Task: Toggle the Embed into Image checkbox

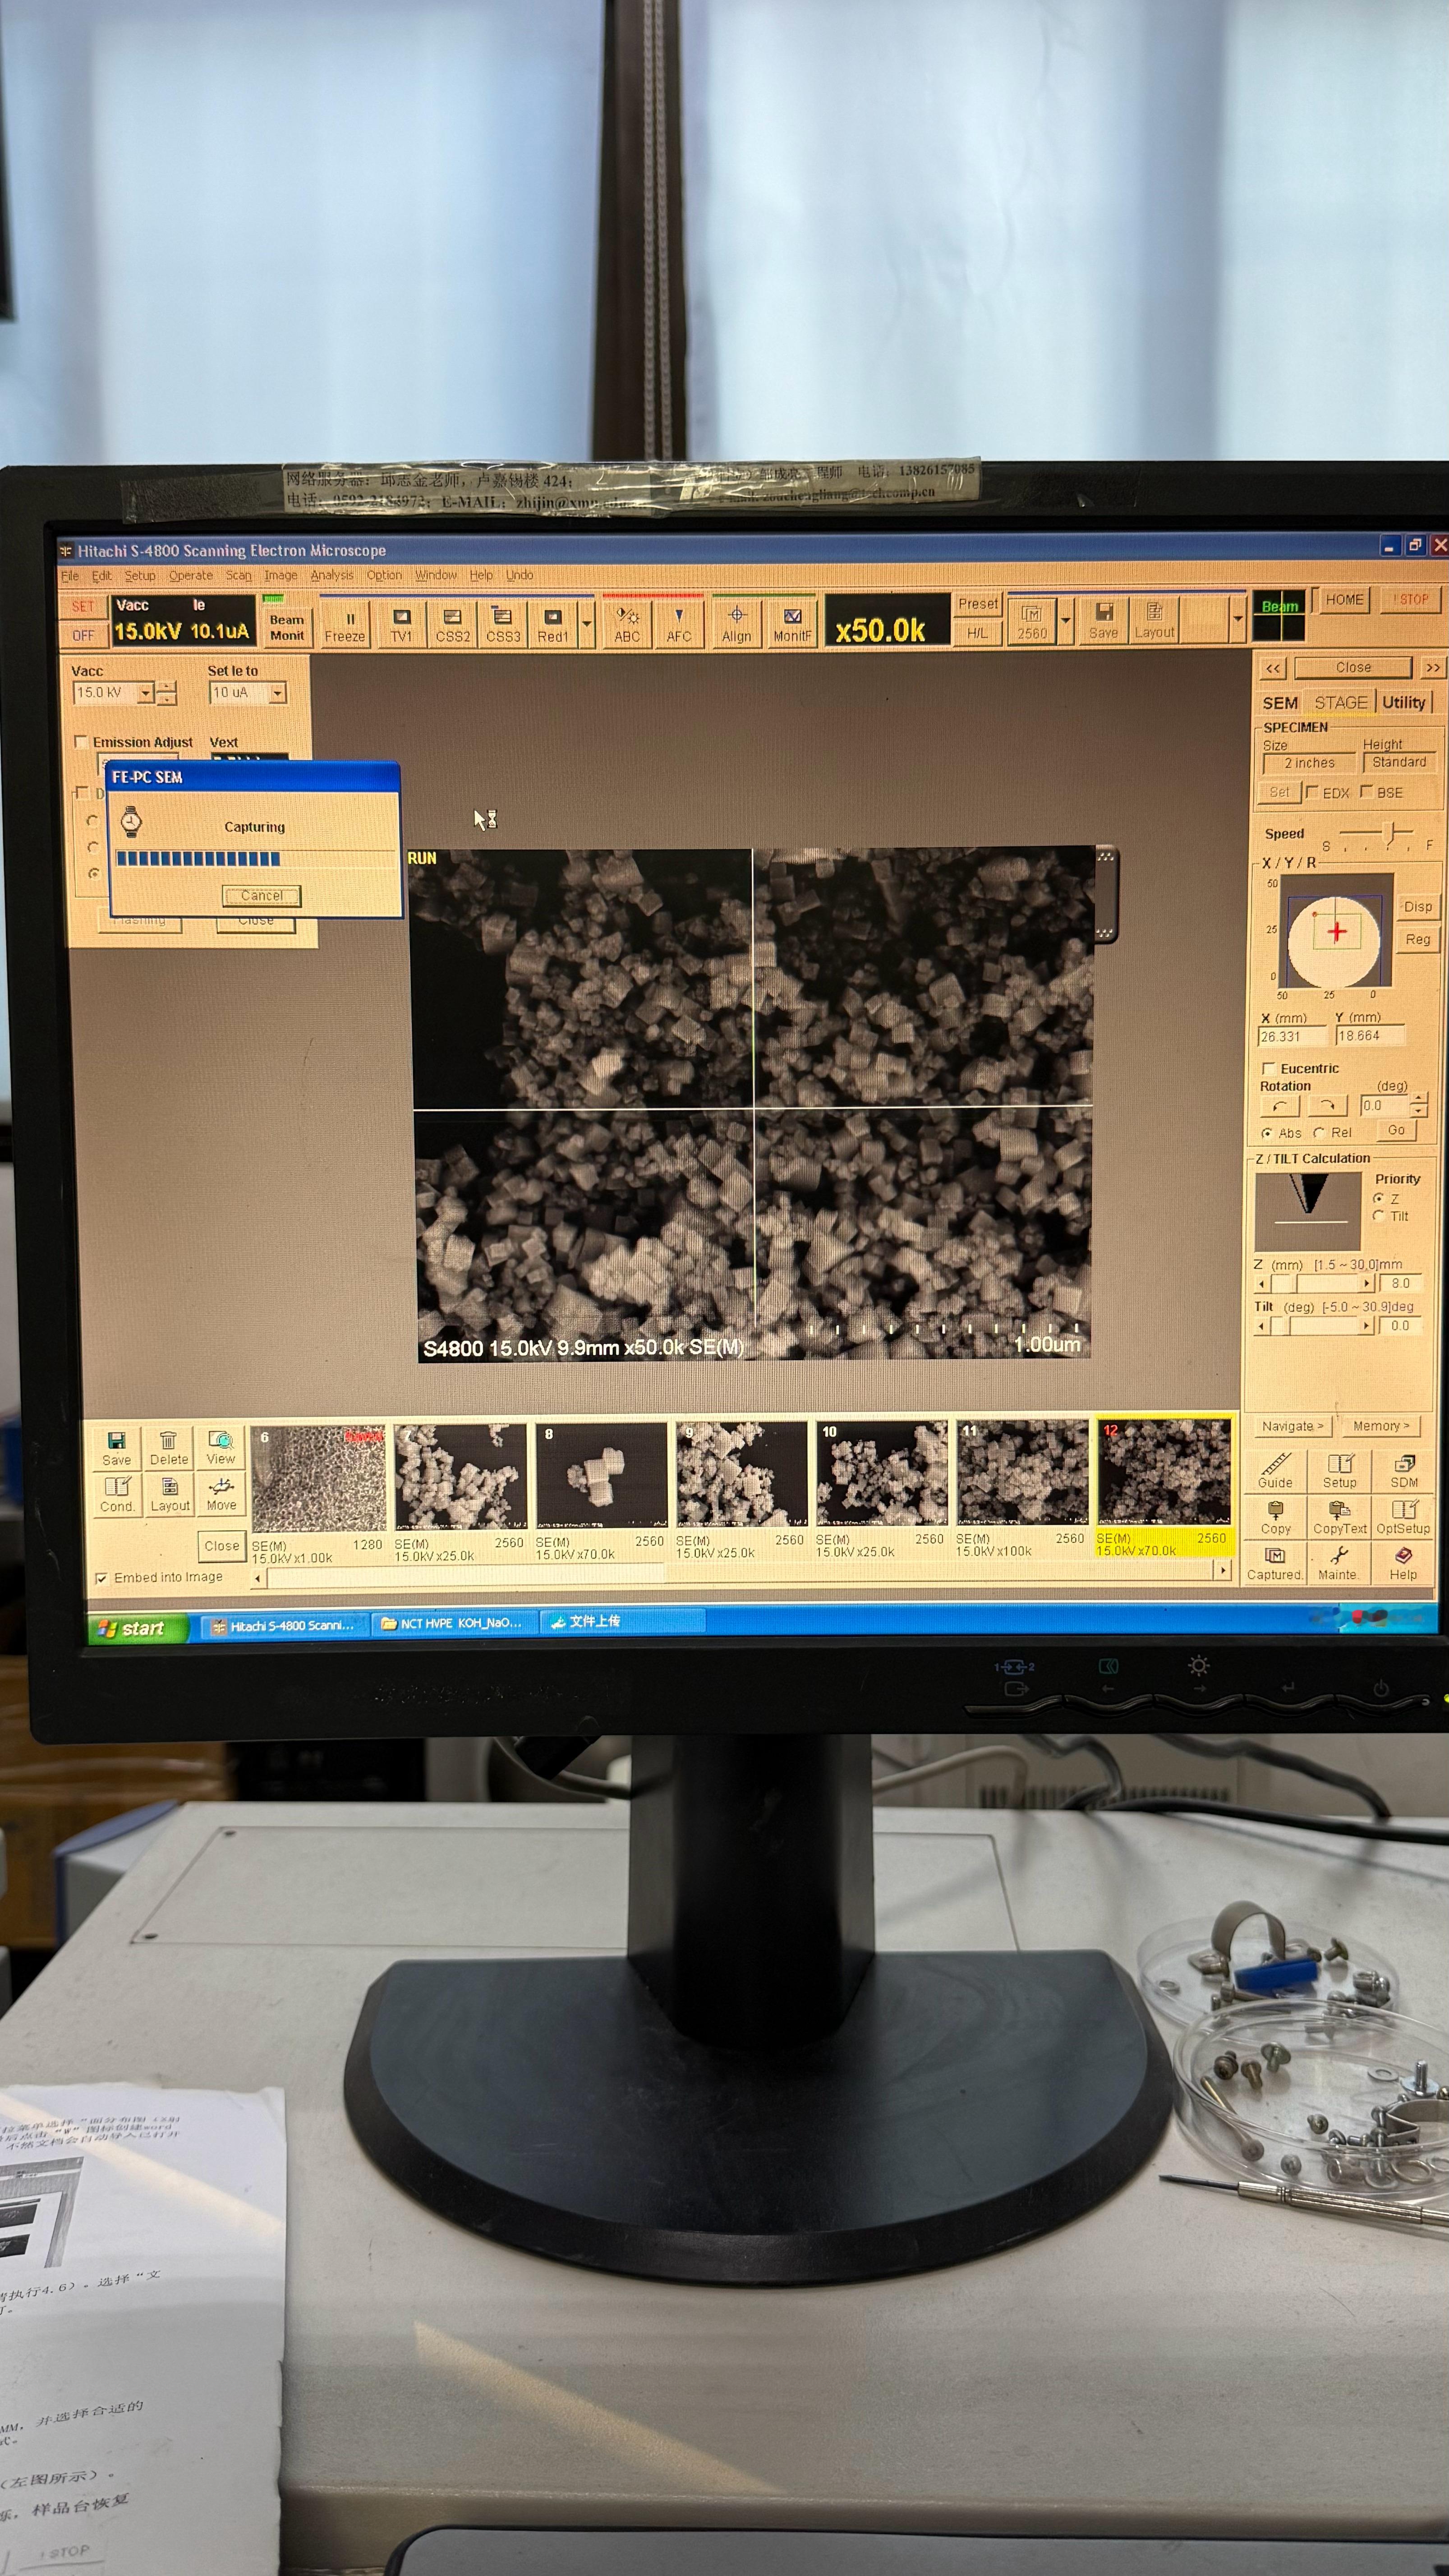Action: pos(101,1578)
